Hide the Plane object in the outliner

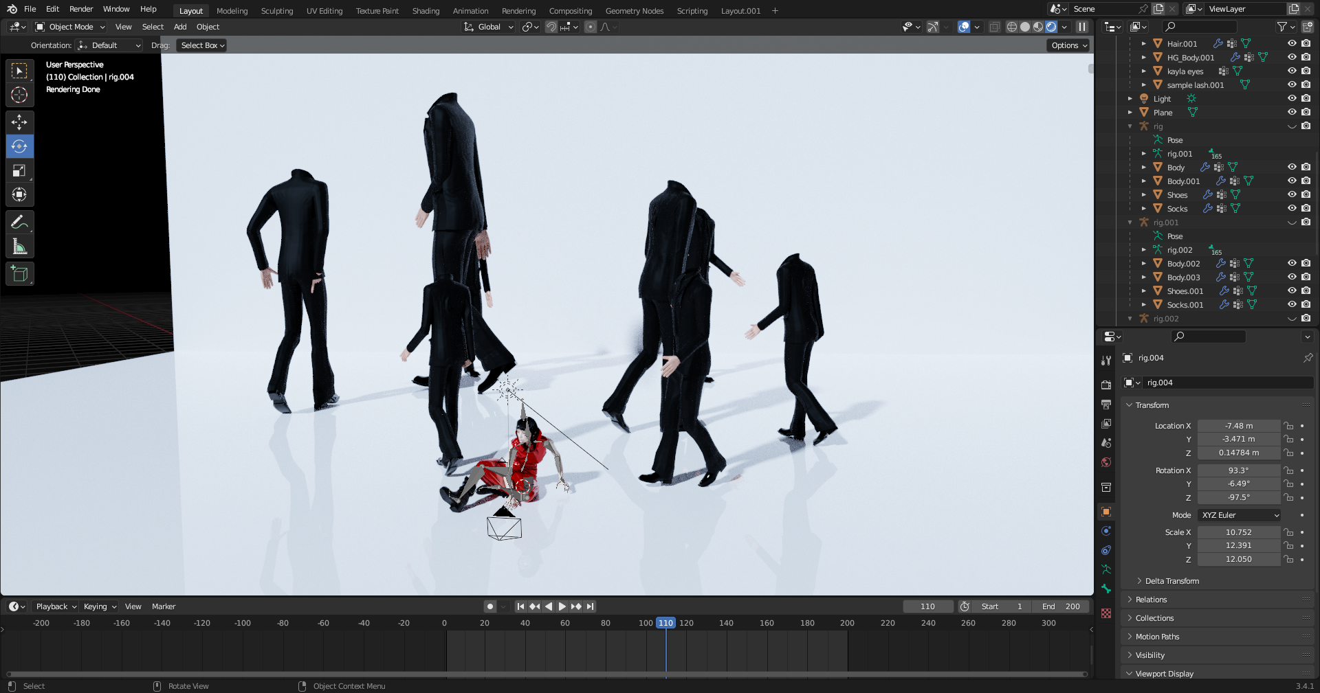click(x=1292, y=112)
